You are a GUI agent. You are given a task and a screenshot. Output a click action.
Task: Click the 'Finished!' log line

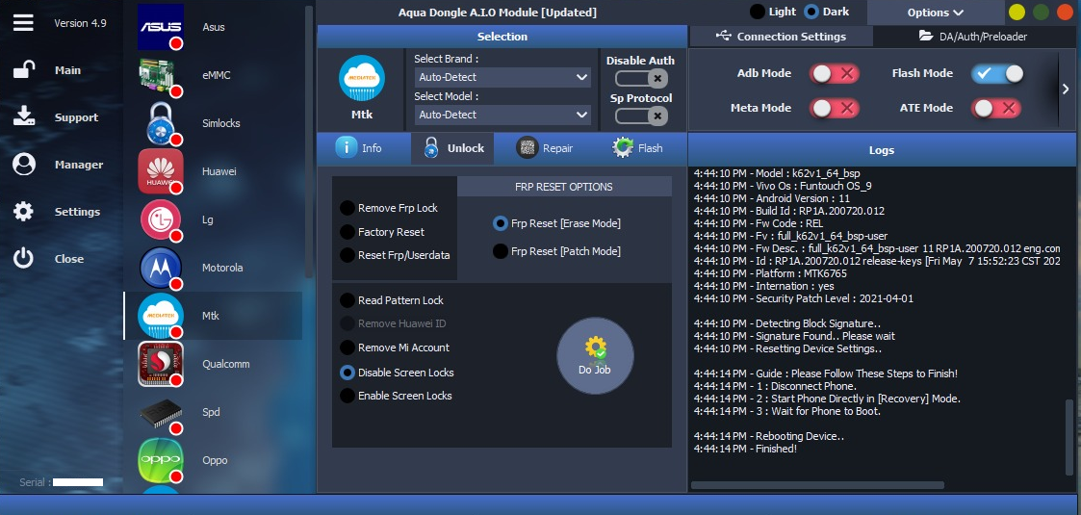point(745,449)
